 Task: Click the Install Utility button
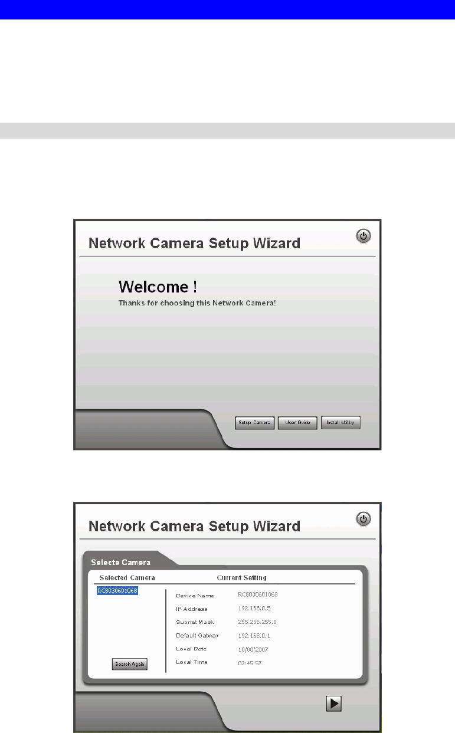click(x=341, y=423)
